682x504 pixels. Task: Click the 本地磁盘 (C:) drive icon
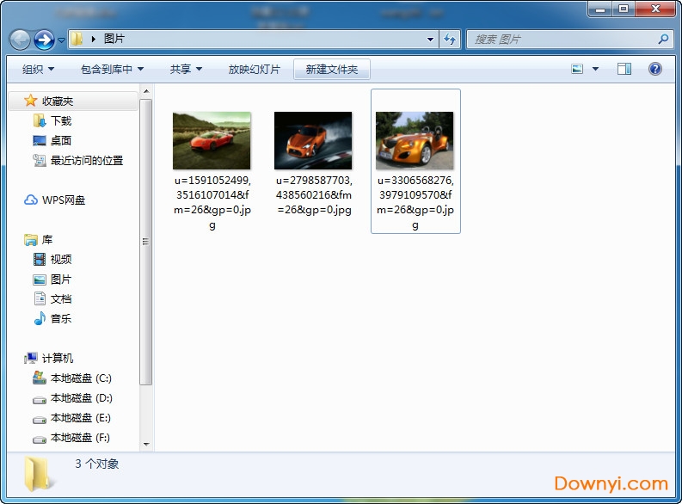(x=40, y=378)
